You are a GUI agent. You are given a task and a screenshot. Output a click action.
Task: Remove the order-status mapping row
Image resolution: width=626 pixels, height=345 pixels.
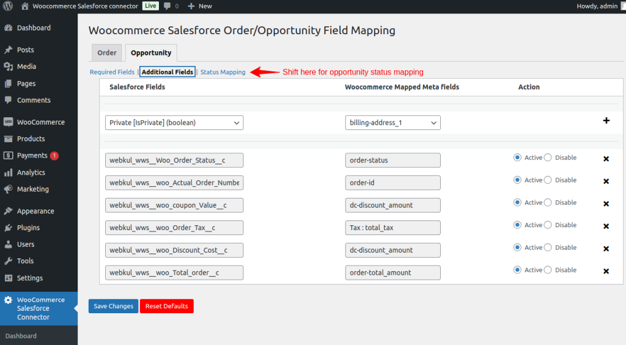coord(606,159)
